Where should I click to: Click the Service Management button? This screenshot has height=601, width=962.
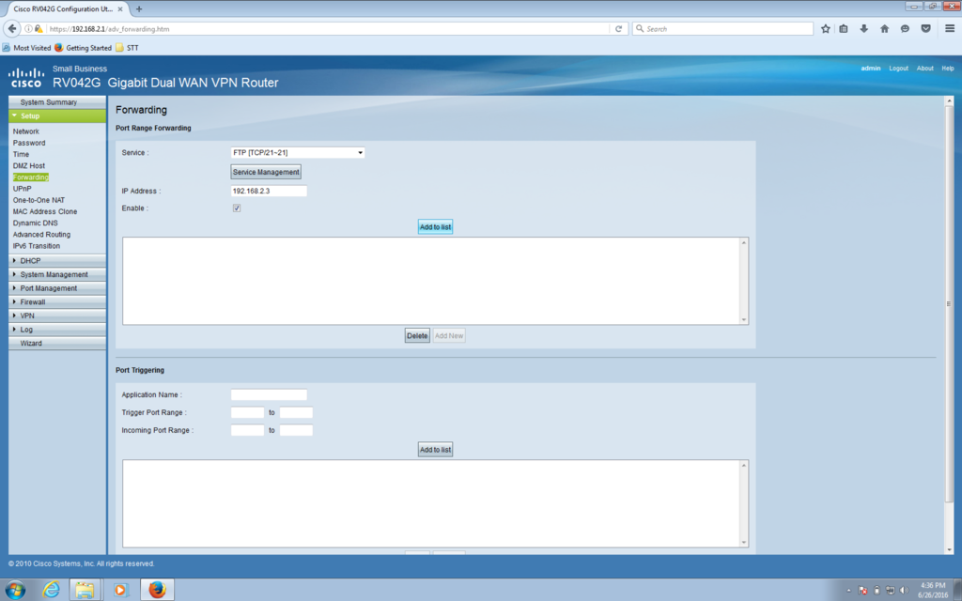pyautogui.click(x=266, y=173)
